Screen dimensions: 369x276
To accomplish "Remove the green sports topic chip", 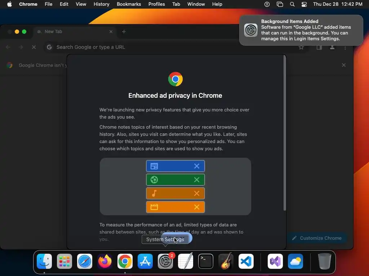I will pyautogui.click(x=197, y=180).
